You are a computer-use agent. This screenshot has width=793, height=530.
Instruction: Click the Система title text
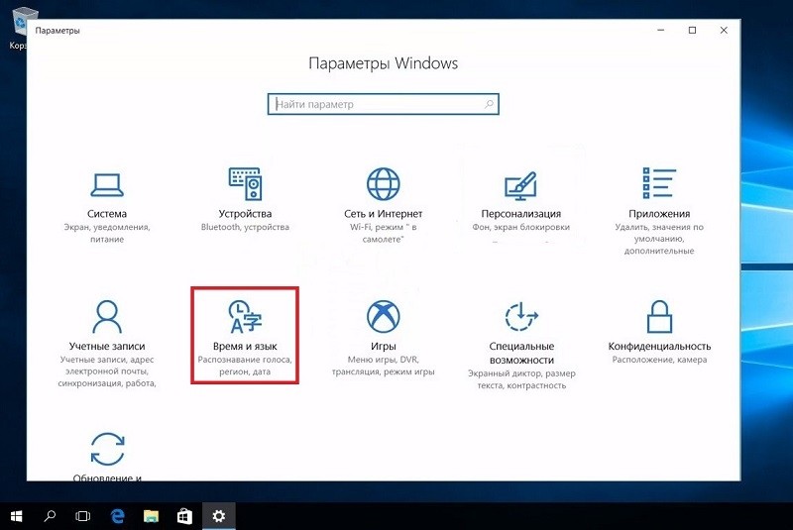(x=107, y=214)
